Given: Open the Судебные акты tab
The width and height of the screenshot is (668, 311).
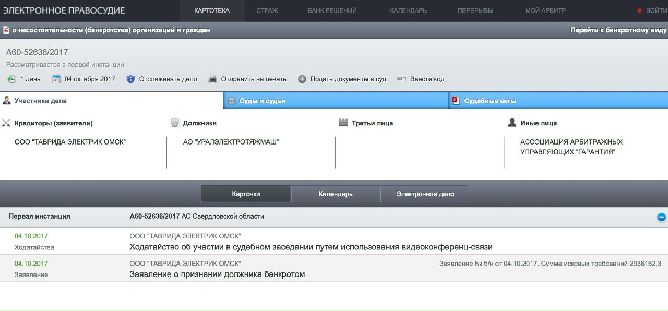Looking at the screenshot, I should 490,101.
